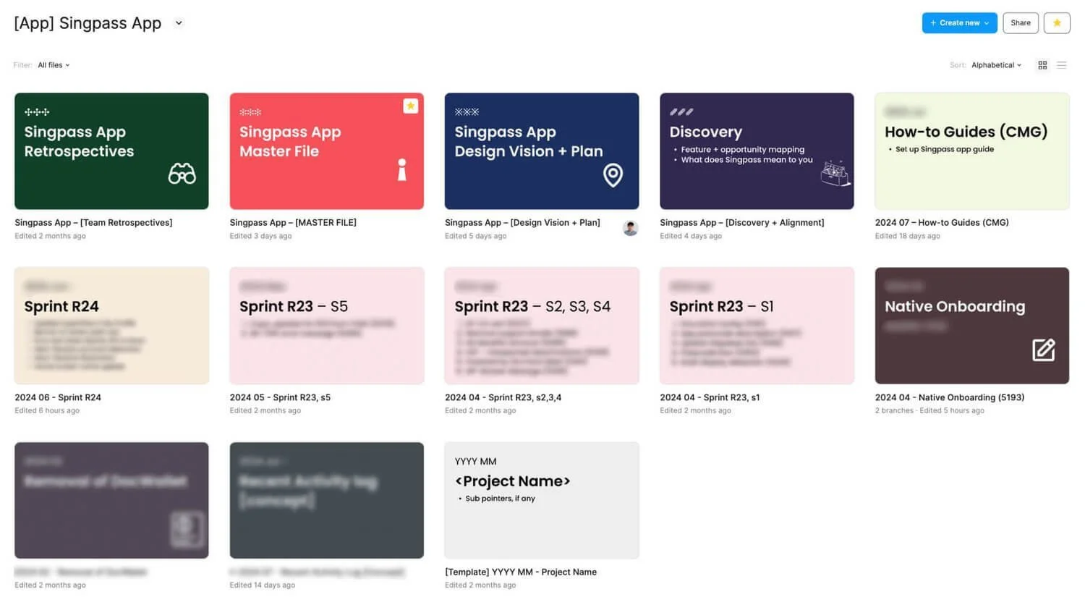Image resolution: width=1085 pixels, height=597 pixels.
Task: Switch to grid view icon
Action: coord(1042,65)
